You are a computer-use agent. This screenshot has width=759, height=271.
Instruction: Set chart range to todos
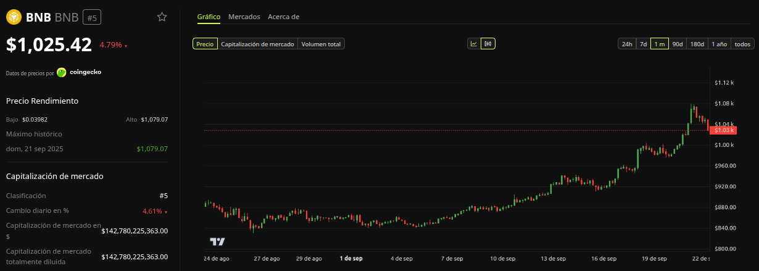coord(743,44)
